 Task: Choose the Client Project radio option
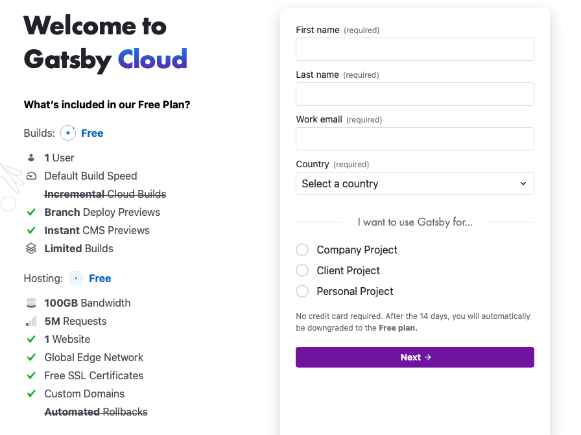(302, 270)
